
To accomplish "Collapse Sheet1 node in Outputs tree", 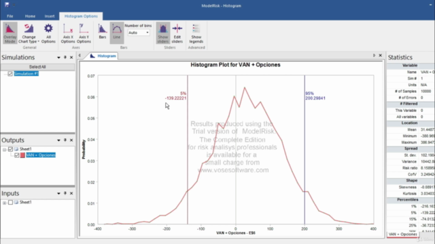I will pyautogui.click(x=5, y=149).
